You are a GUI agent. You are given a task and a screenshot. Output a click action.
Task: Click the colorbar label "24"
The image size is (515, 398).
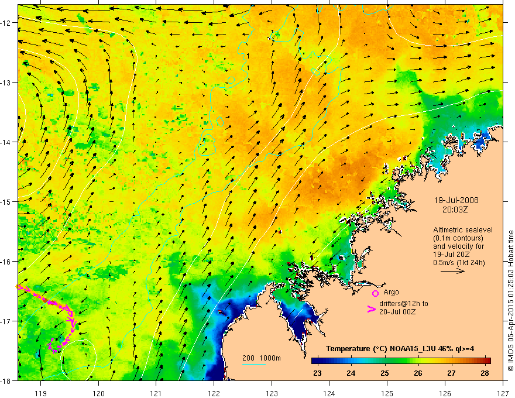[x=351, y=373]
